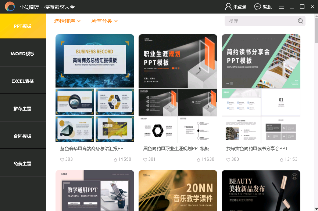
Task: Click the 公司愿景 slide preview thumbnail
Action: coord(115,129)
